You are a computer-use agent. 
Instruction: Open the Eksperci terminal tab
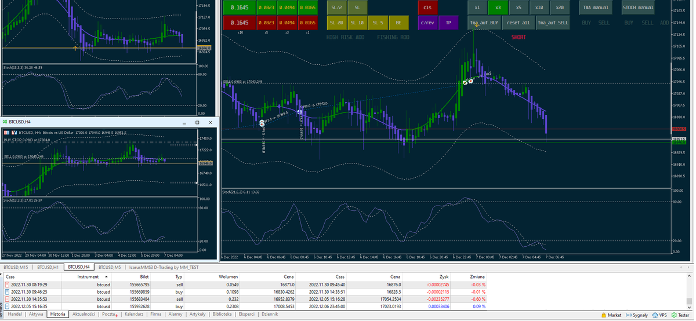246,314
